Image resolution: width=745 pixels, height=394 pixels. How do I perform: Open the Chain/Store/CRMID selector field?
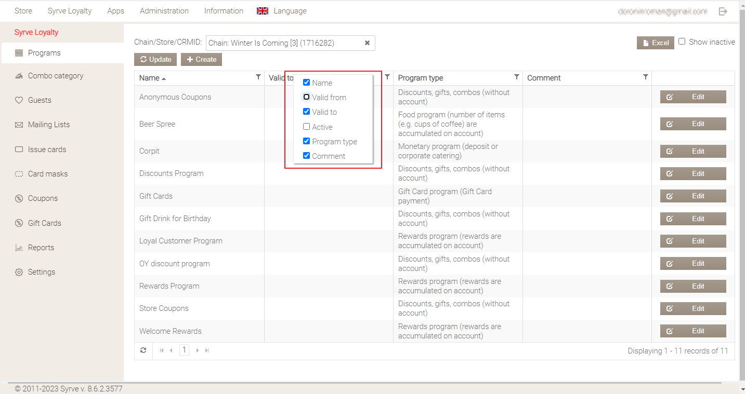click(x=283, y=43)
